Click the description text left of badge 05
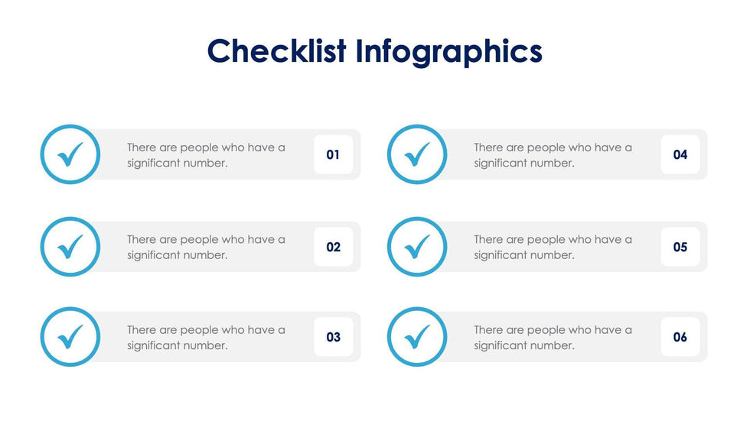 click(x=553, y=247)
